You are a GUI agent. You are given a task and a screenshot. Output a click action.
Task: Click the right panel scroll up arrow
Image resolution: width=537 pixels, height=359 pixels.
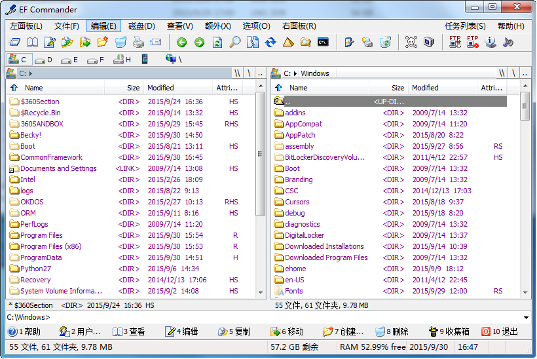525,86
